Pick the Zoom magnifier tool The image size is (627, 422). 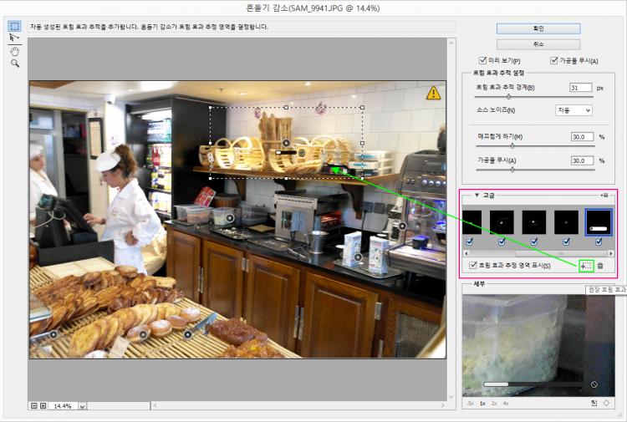point(14,64)
